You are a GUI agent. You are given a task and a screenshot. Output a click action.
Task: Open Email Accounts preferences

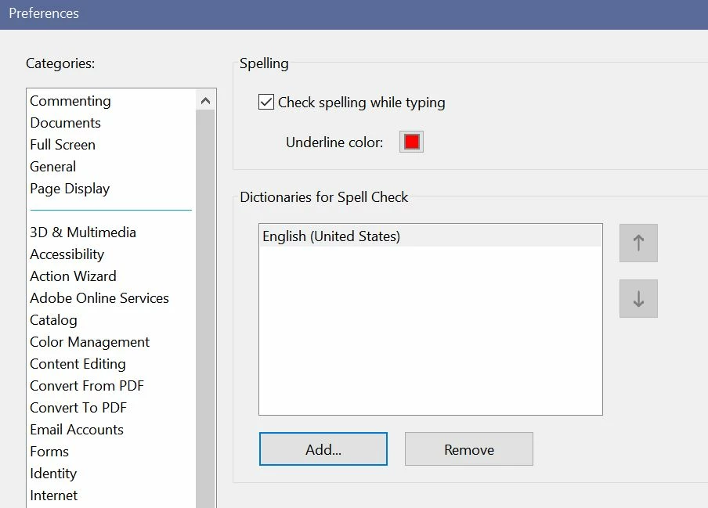(x=77, y=430)
